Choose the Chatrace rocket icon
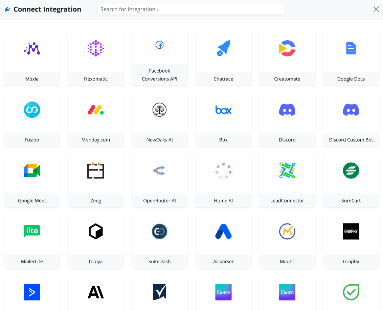Viewport: 383px width, 311px height. [223, 49]
